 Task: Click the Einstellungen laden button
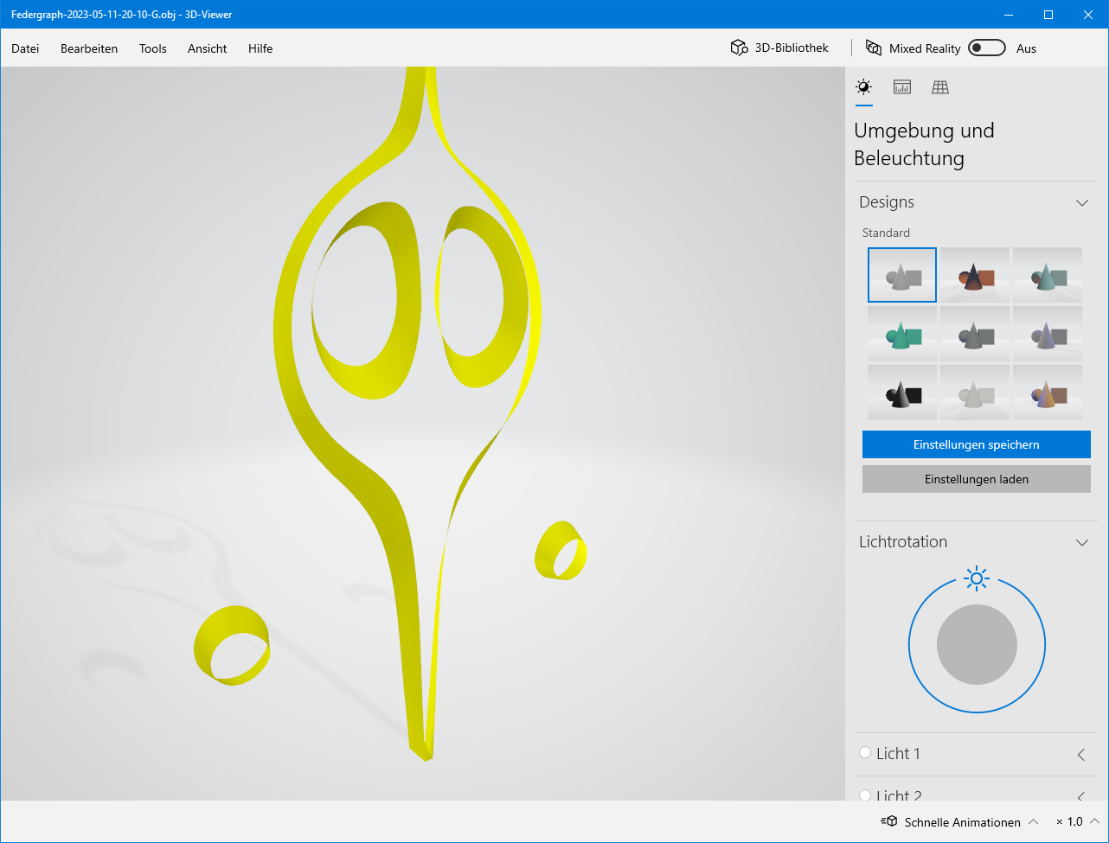click(976, 479)
